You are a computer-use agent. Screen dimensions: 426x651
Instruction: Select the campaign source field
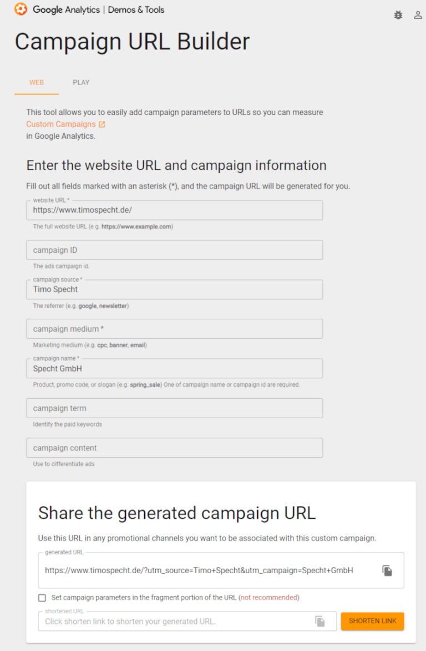[x=175, y=289]
